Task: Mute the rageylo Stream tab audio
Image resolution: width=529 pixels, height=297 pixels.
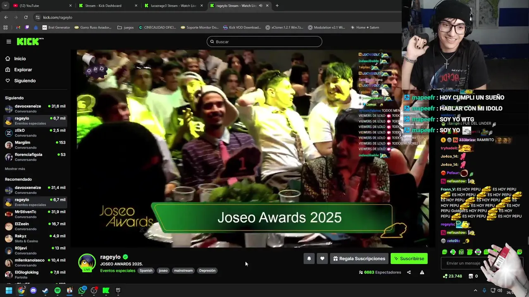Action: [x=260, y=6]
